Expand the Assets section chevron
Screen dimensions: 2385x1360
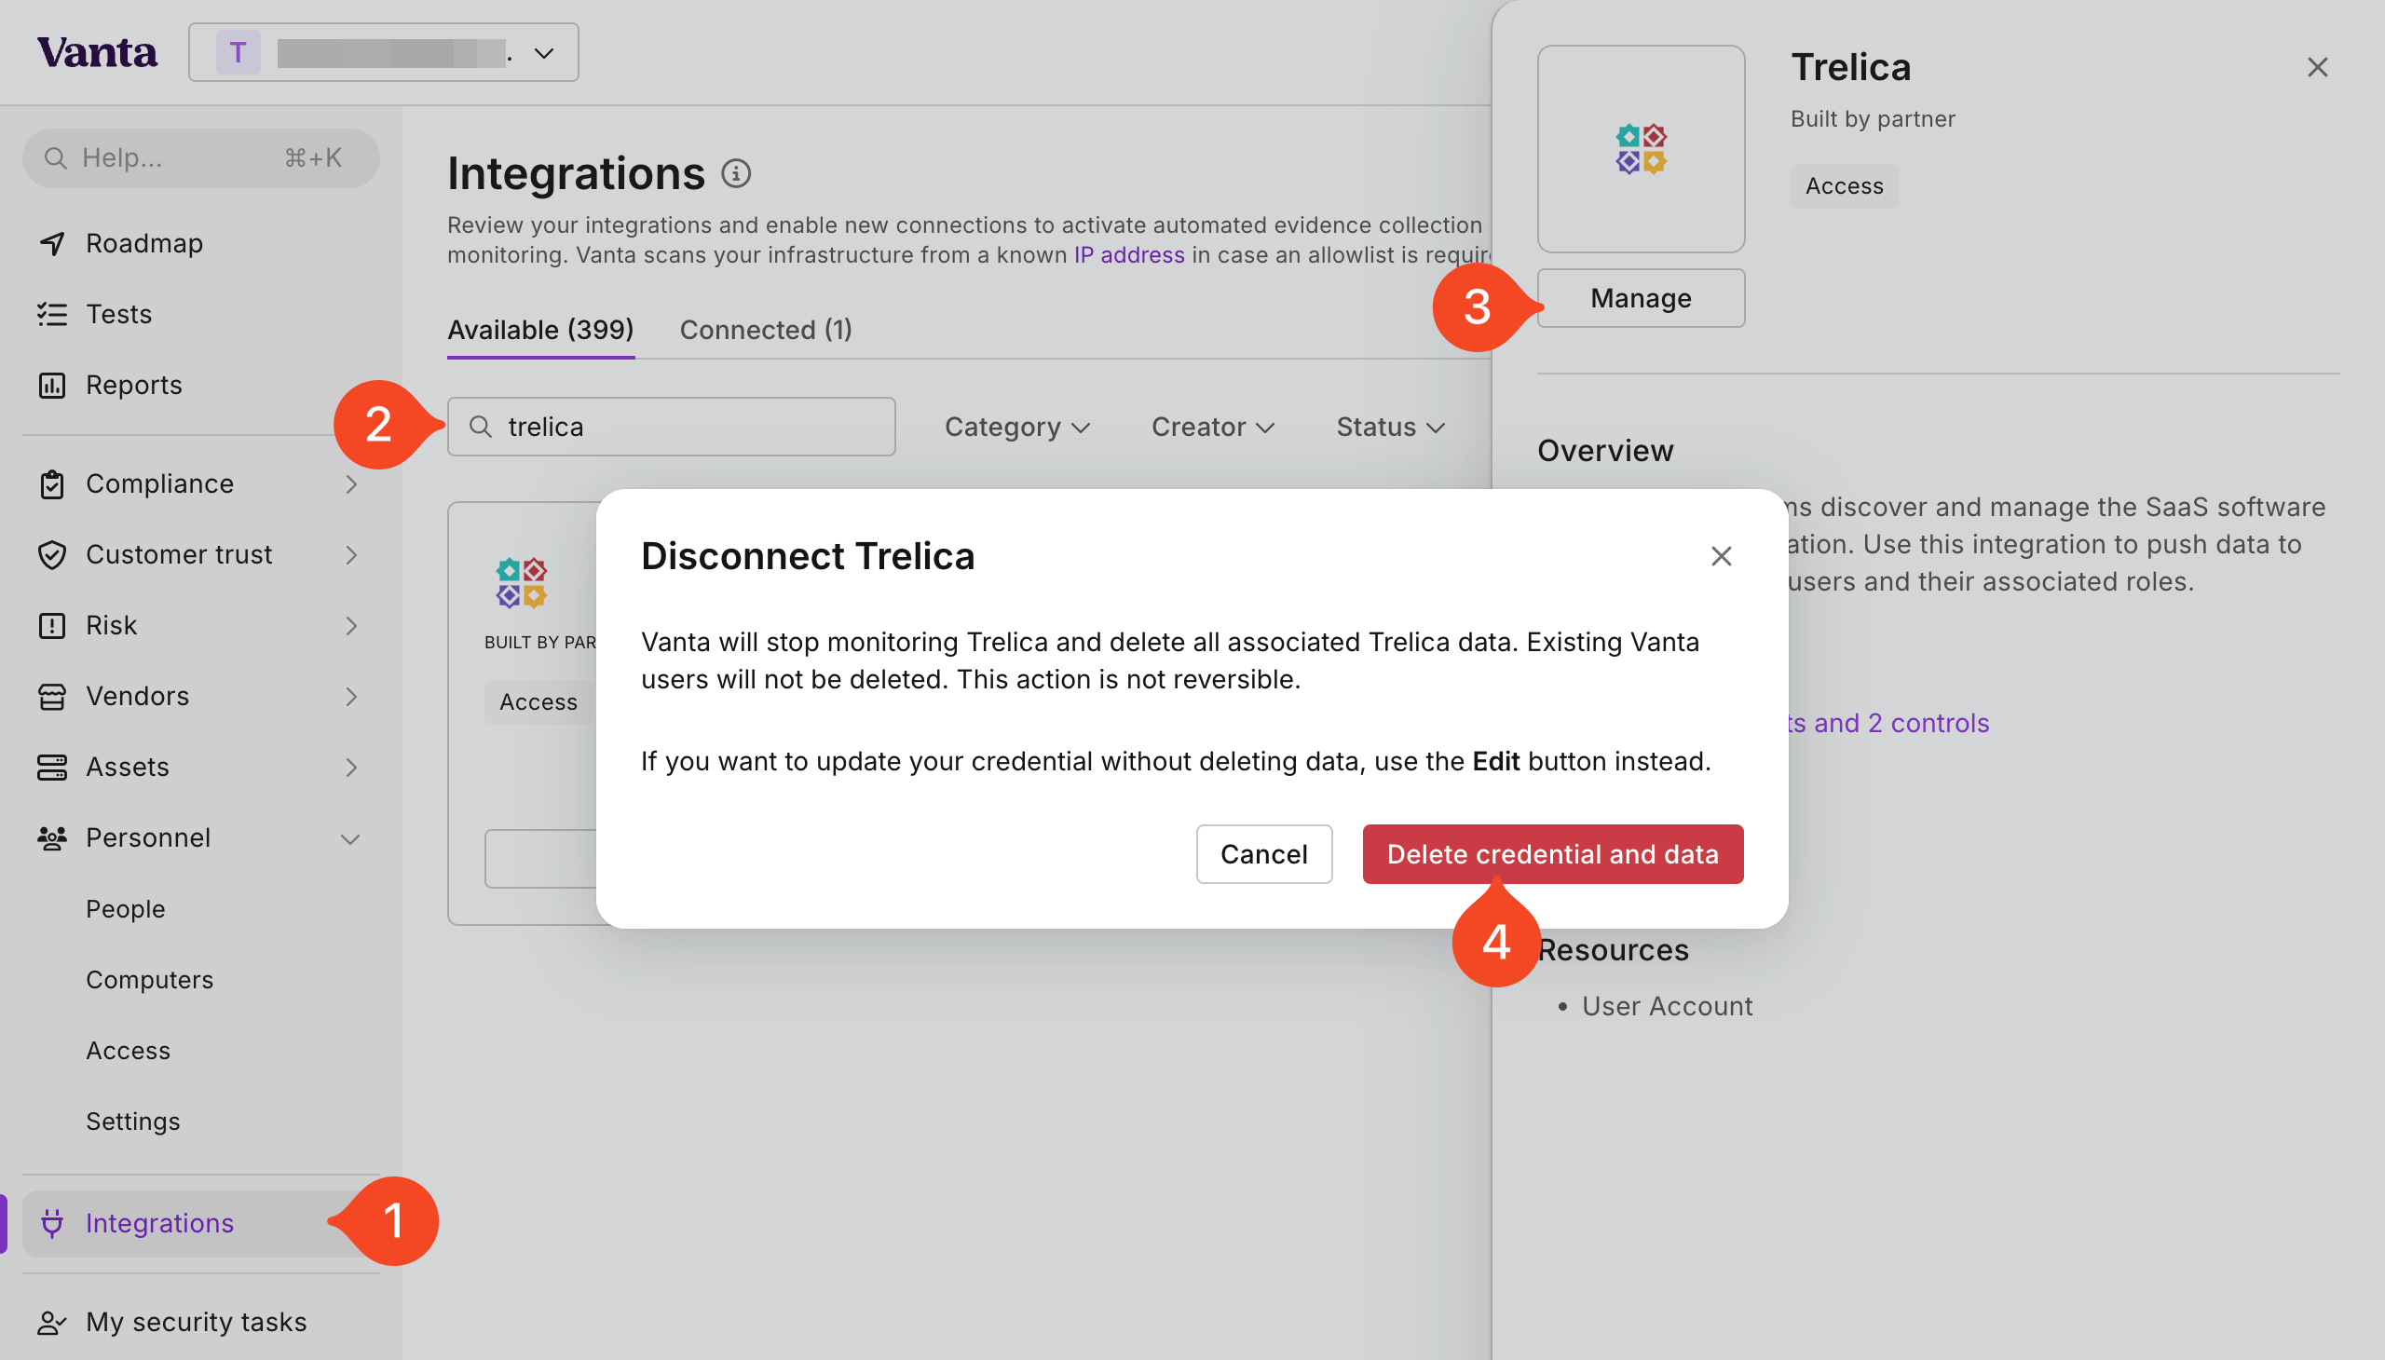(351, 767)
